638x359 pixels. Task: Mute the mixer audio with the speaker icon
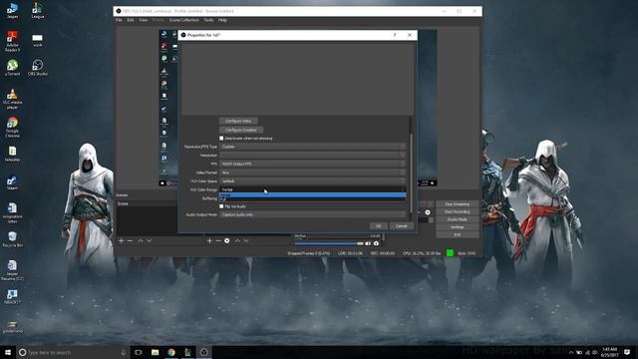point(368,243)
